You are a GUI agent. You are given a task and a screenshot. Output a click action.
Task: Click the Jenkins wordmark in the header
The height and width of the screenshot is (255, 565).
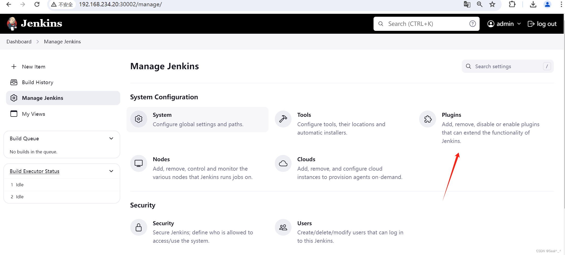pos(41,24)
